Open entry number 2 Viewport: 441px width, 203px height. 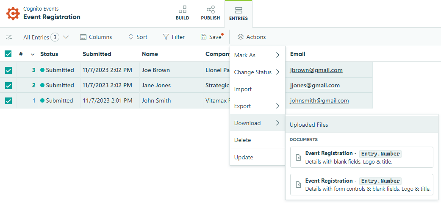point(34,85)
